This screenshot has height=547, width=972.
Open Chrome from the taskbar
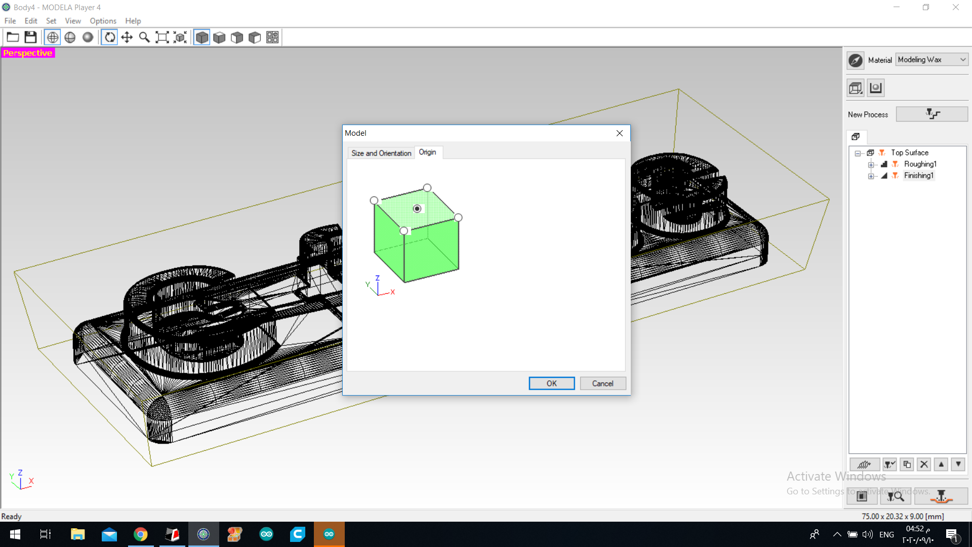tap(141, 534)
